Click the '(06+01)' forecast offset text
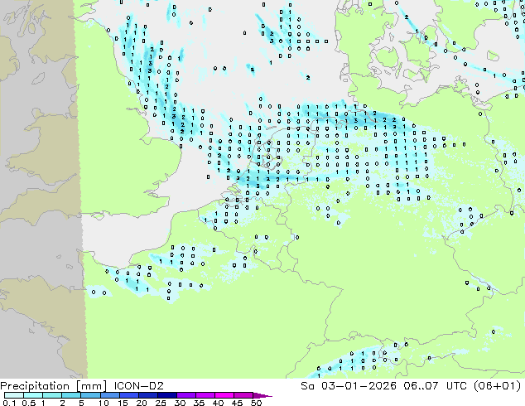 (x=497, y=386)
